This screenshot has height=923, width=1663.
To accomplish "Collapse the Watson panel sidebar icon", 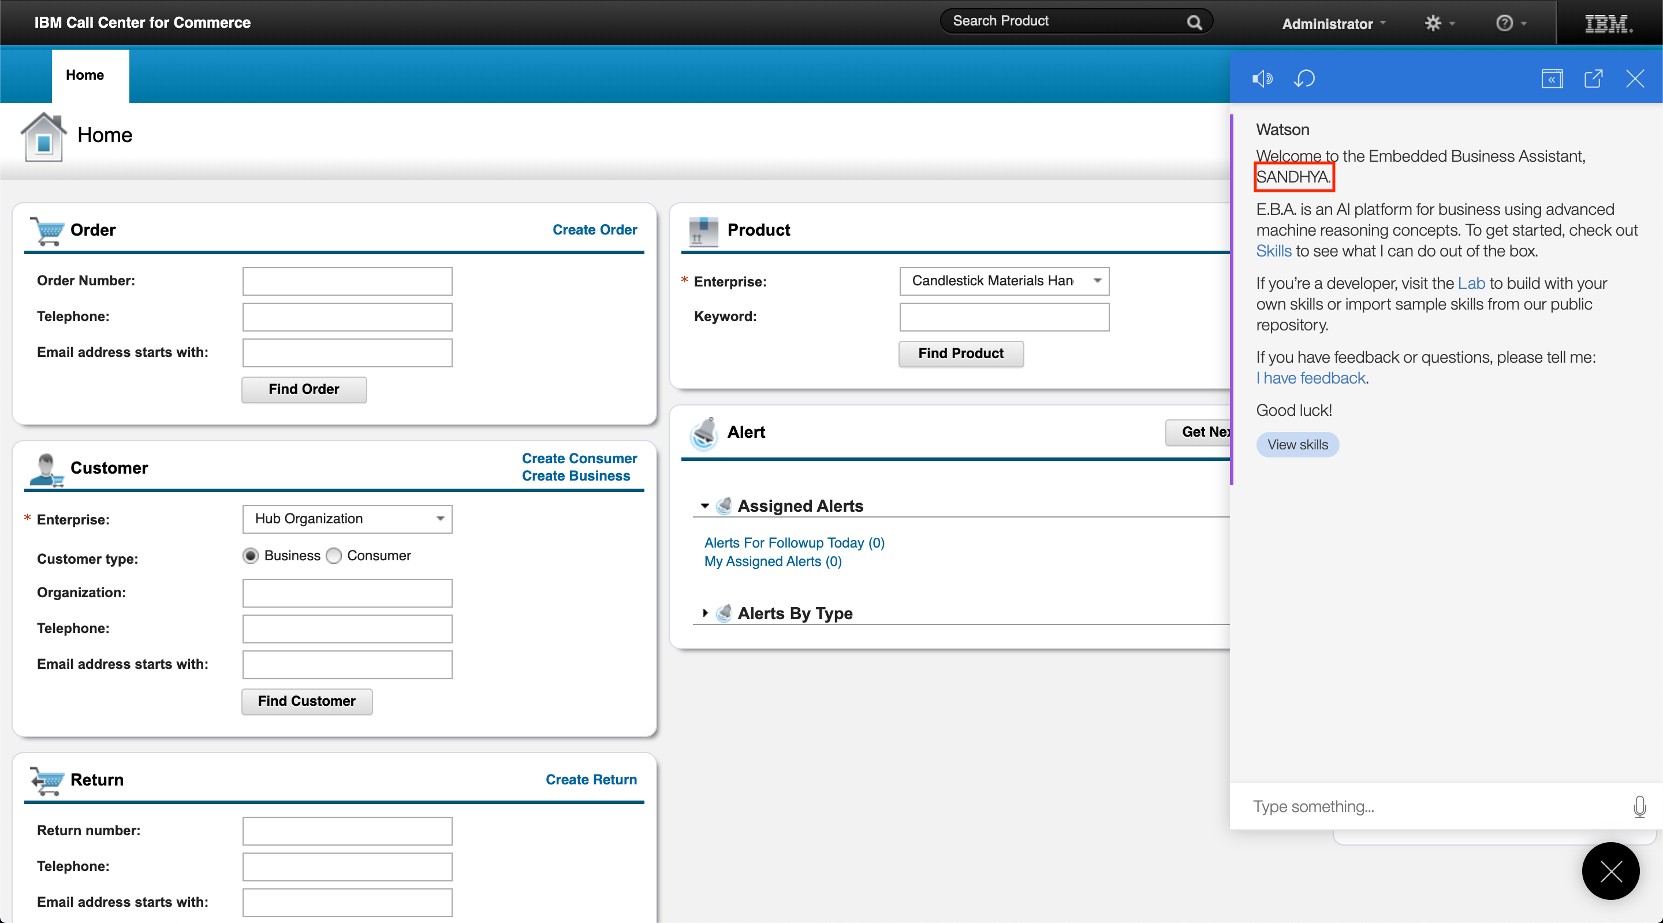I will pyautogui.click(x=1552, y=79).
